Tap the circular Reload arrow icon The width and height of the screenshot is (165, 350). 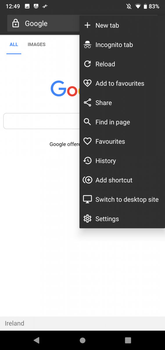(x=87, y=64)
